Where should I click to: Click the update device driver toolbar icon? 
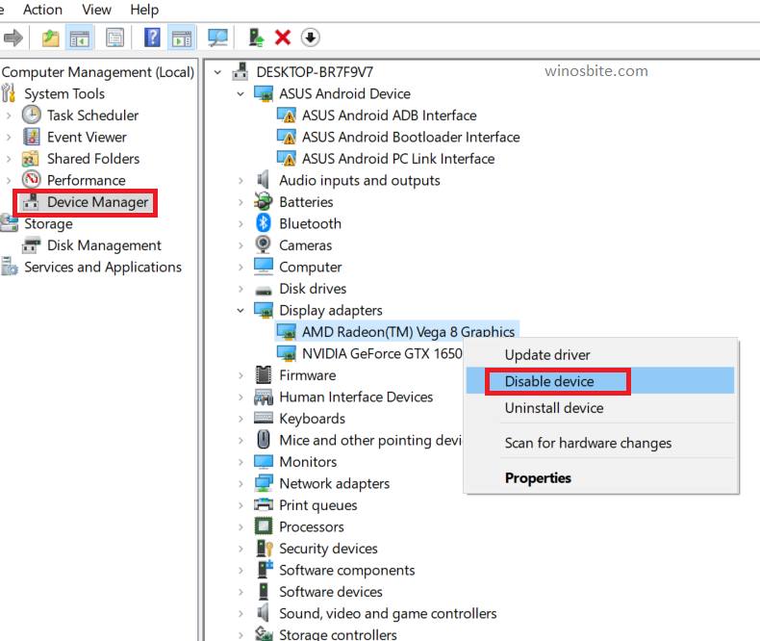tap(256, 38)
